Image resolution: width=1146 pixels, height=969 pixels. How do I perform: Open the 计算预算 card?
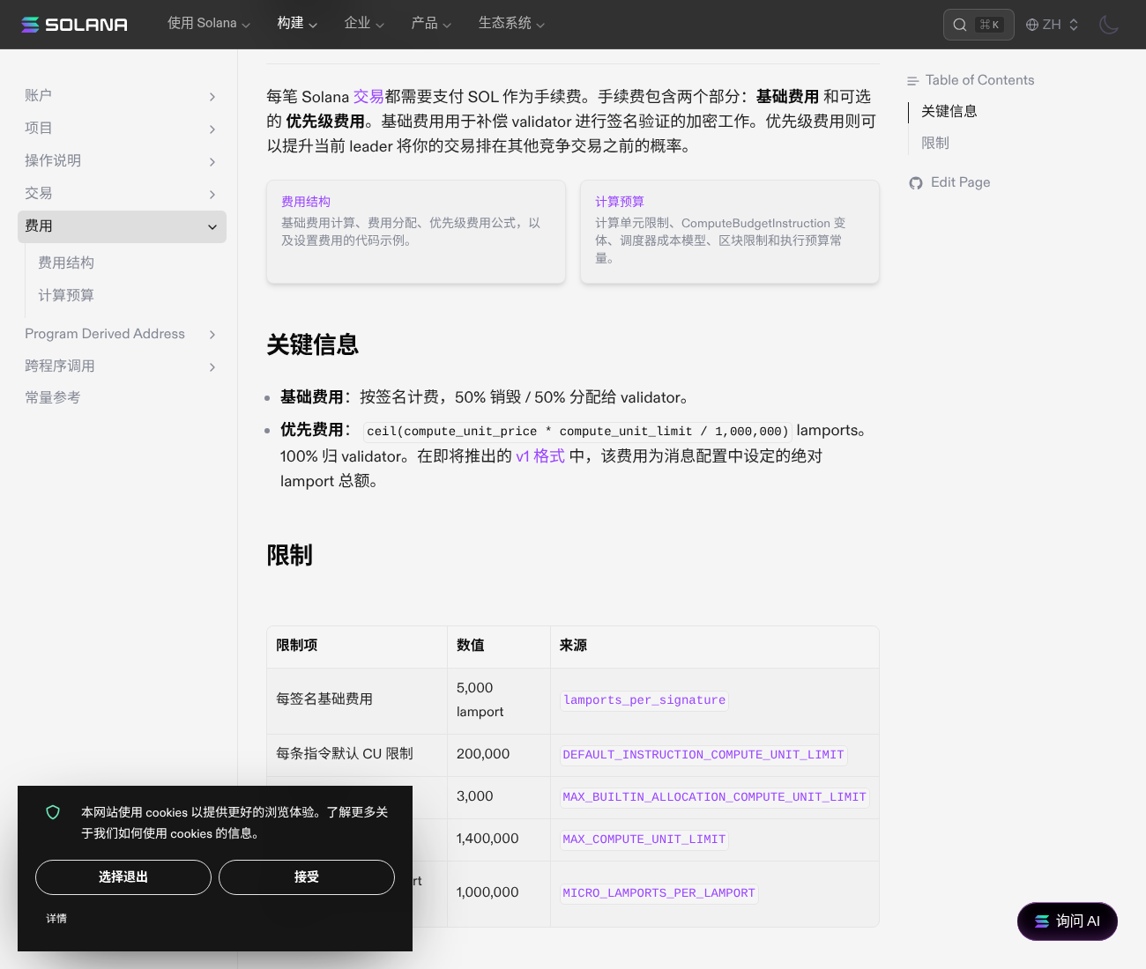pos(730,232)
